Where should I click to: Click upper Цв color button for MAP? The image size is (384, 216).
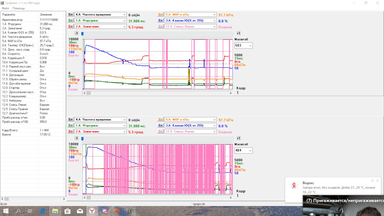(160, 14)
